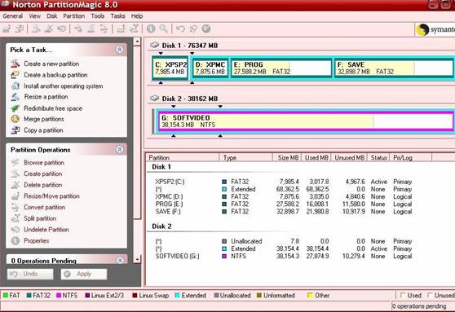455x312 pixels.
Task: Click the Disk 2 drive icon
Action: (x=155, y=99)
